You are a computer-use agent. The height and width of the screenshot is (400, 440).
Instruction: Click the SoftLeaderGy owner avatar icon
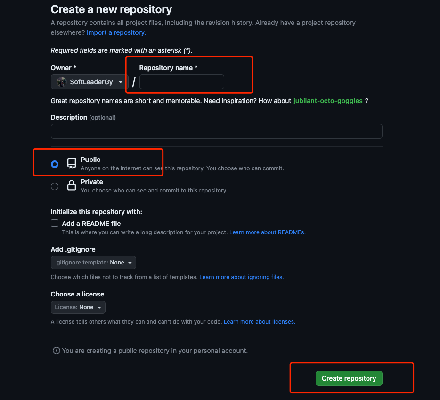point(62,82)
